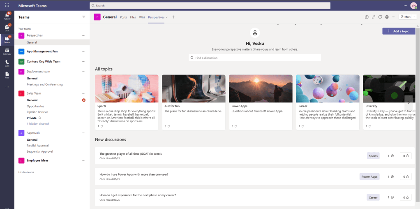This screenshot has width=420, height=209.
Task: Open the Meet button dropdown arrow
Action: (414, 17)
